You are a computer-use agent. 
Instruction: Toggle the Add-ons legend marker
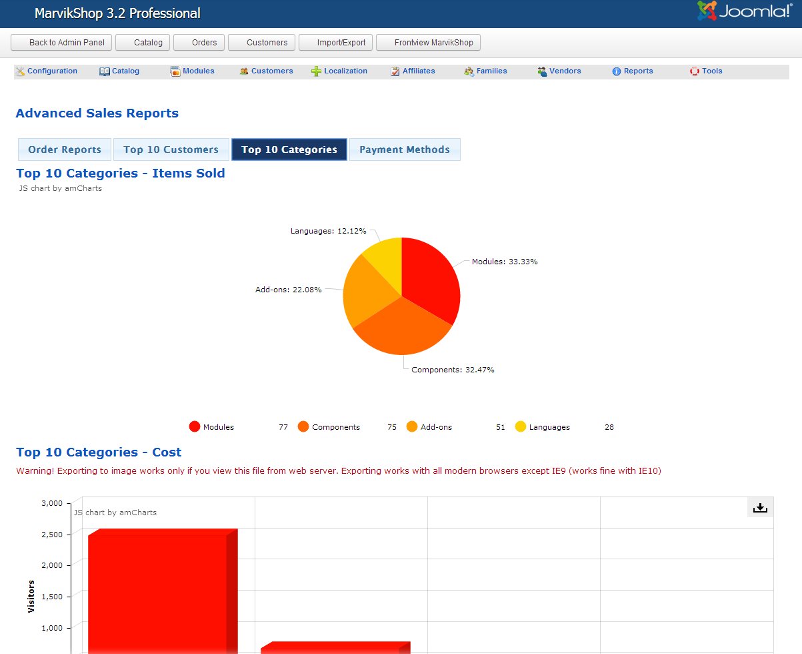[412, 427]
